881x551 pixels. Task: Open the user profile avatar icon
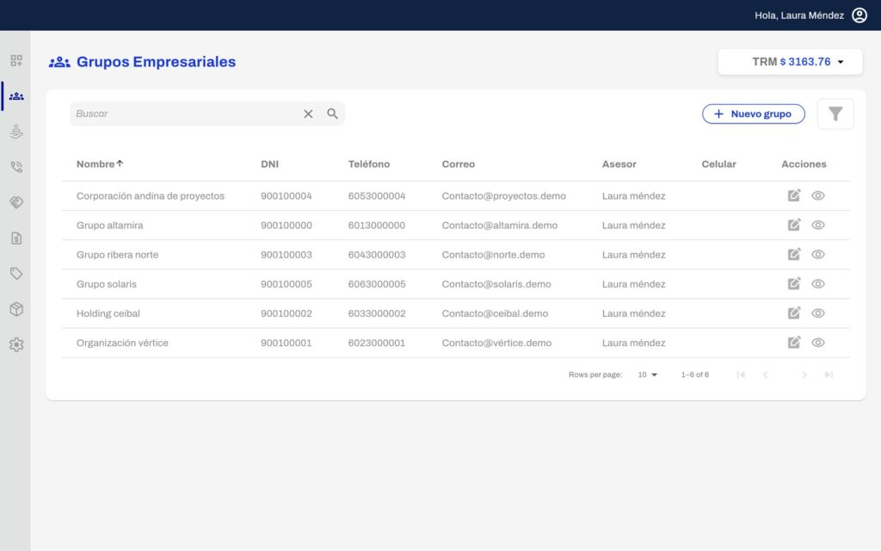[x=859, y=15]
